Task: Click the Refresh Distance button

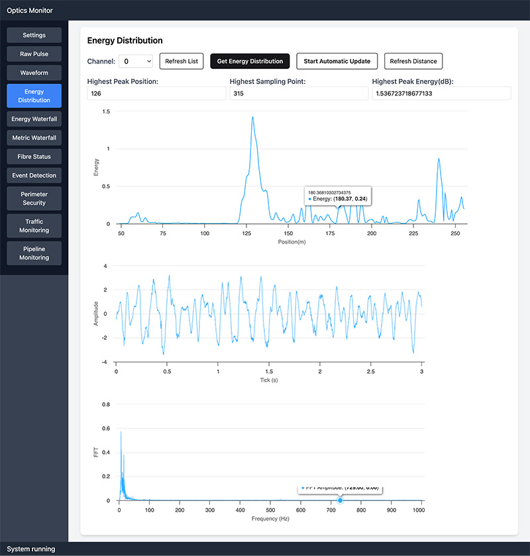Action: point(413,61)
